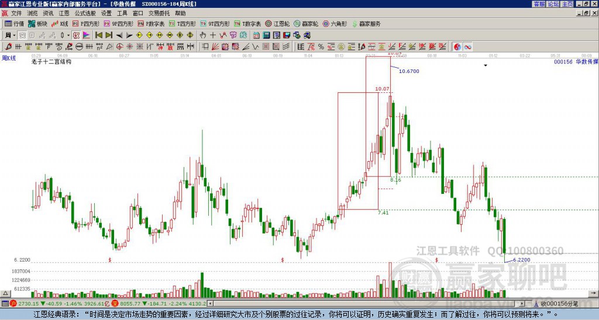This screenshot has height=320, width=599.
Task: Click the 老子十二宫结构 indicator label
Action: click(x=51, y=61)
